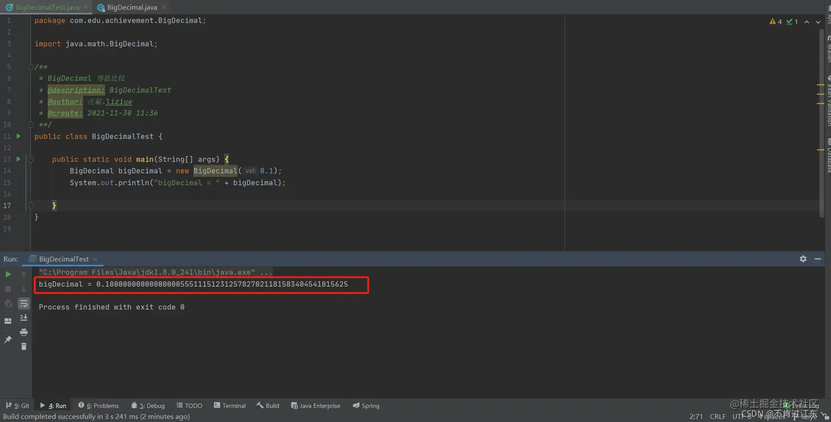Viewport: 831px width, 422px height.
Task: Open the Bean Validation side panel
Action: pos(828,100)
